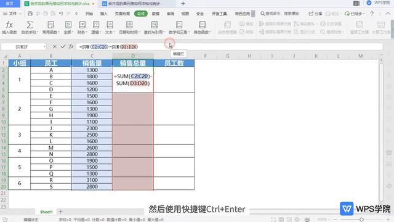The image size is (394, 222).
Task: Click the save icon in the quick access toolbar
Action: pos(30,14)
